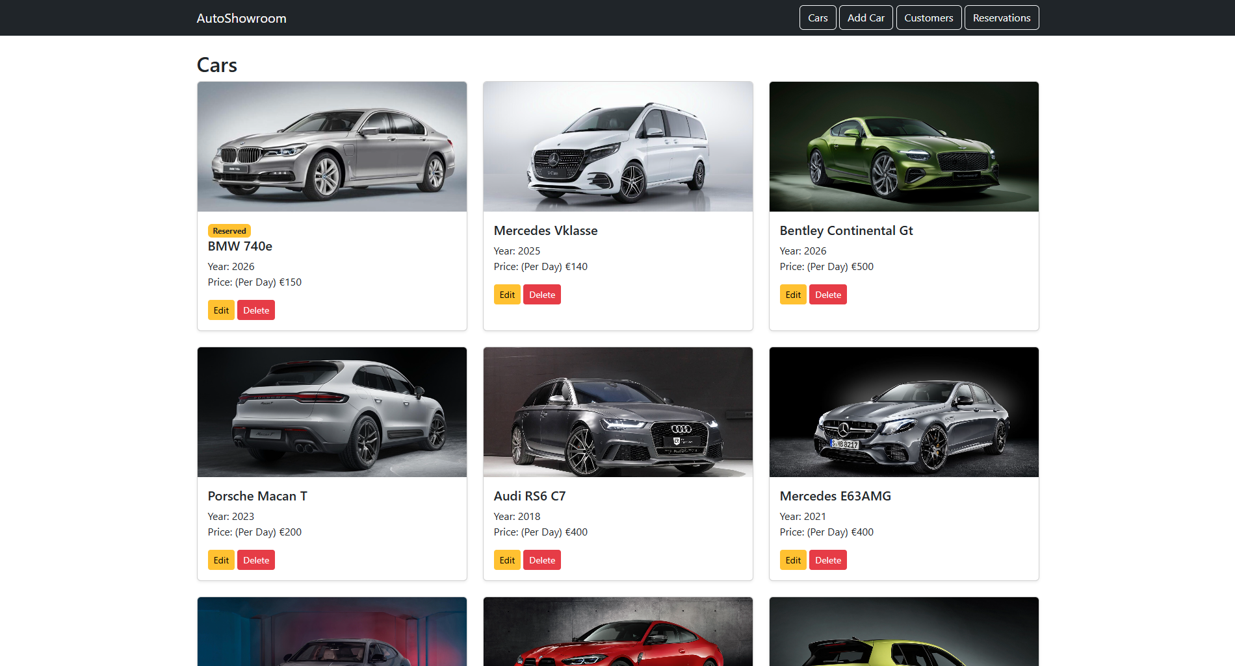1235x666 pixels.
Task: Delete the Audi RS6 C7 car
Action: pos(542,560)
